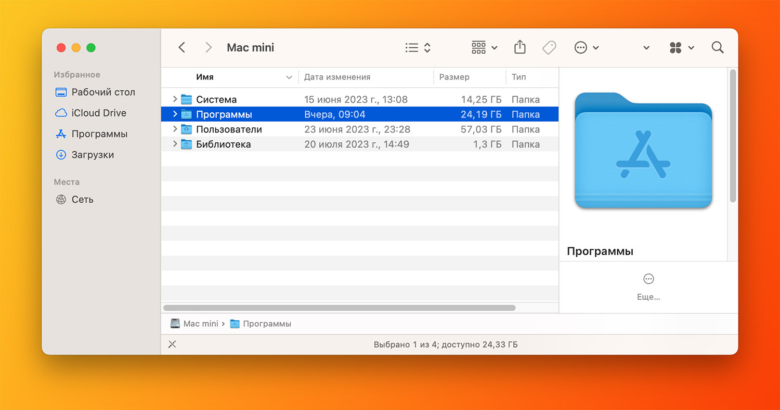Expand the Система folder disclosure arrow
The image size is (780, 410).
pyautogui.click(x=175, y=99)
